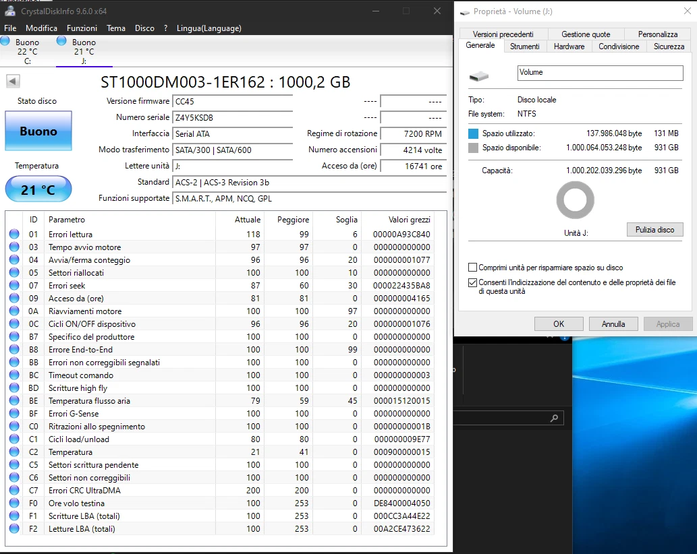Open the ? help menu
Viewport: 697px width, 554px height.
(165, 28)
